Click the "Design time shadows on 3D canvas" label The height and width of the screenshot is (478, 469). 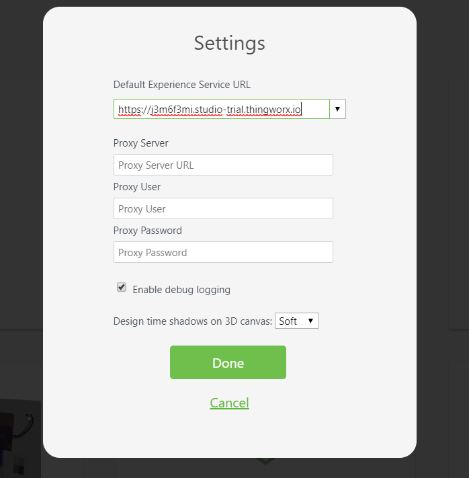pos(193,321)
